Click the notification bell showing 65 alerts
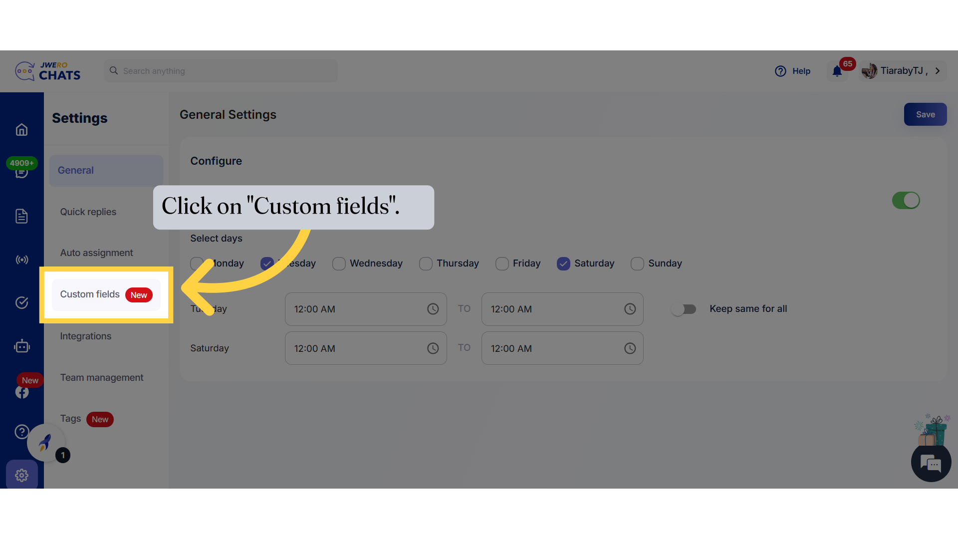 (837, 71)
